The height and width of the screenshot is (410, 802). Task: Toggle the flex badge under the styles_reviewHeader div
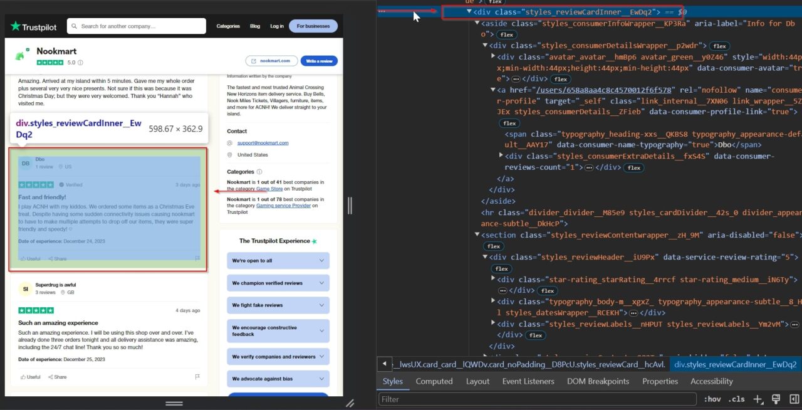point(501,268)
